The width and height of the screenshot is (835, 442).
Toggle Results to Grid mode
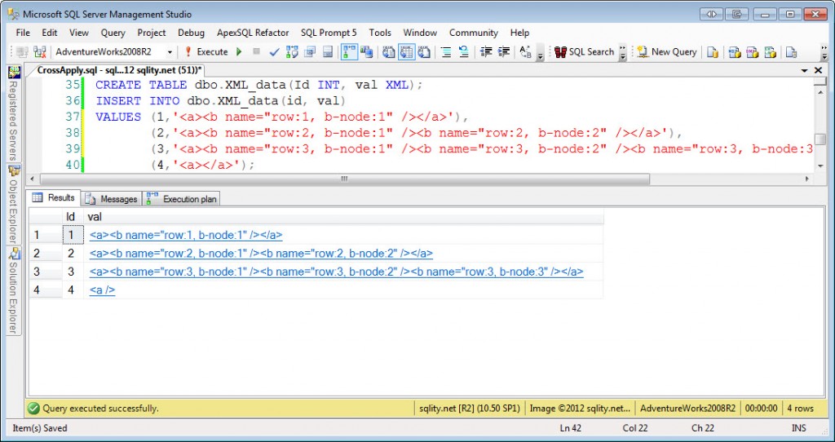407,51
